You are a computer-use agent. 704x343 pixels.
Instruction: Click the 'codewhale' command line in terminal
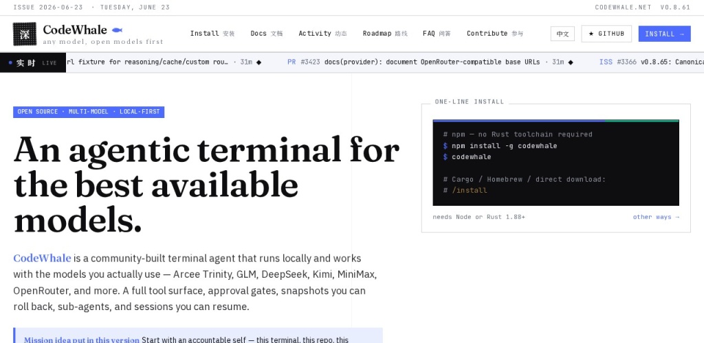[472, 156]
